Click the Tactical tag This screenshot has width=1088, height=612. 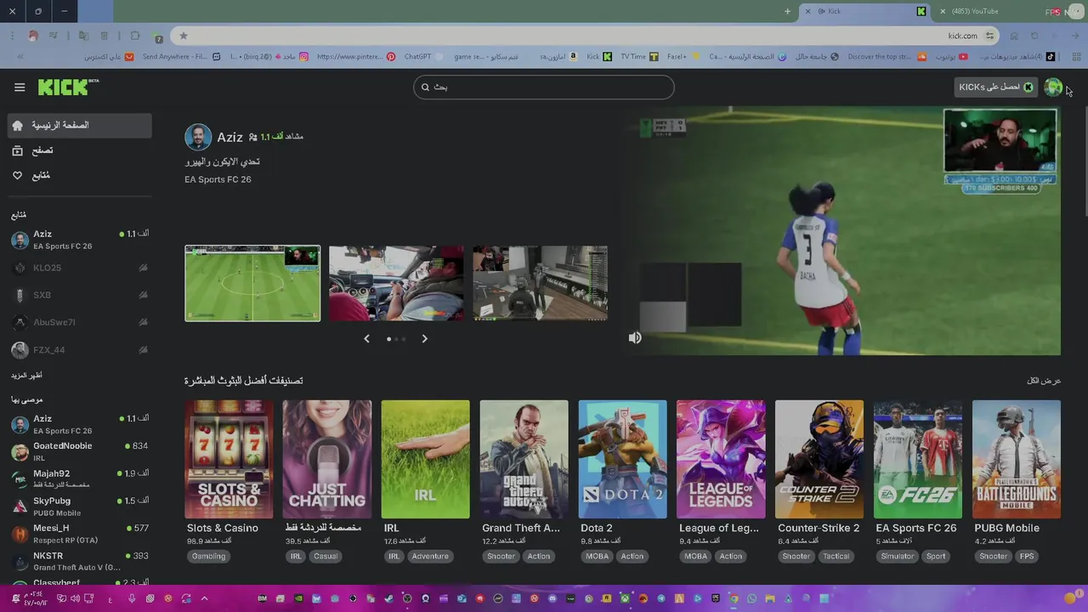(836, 556)
